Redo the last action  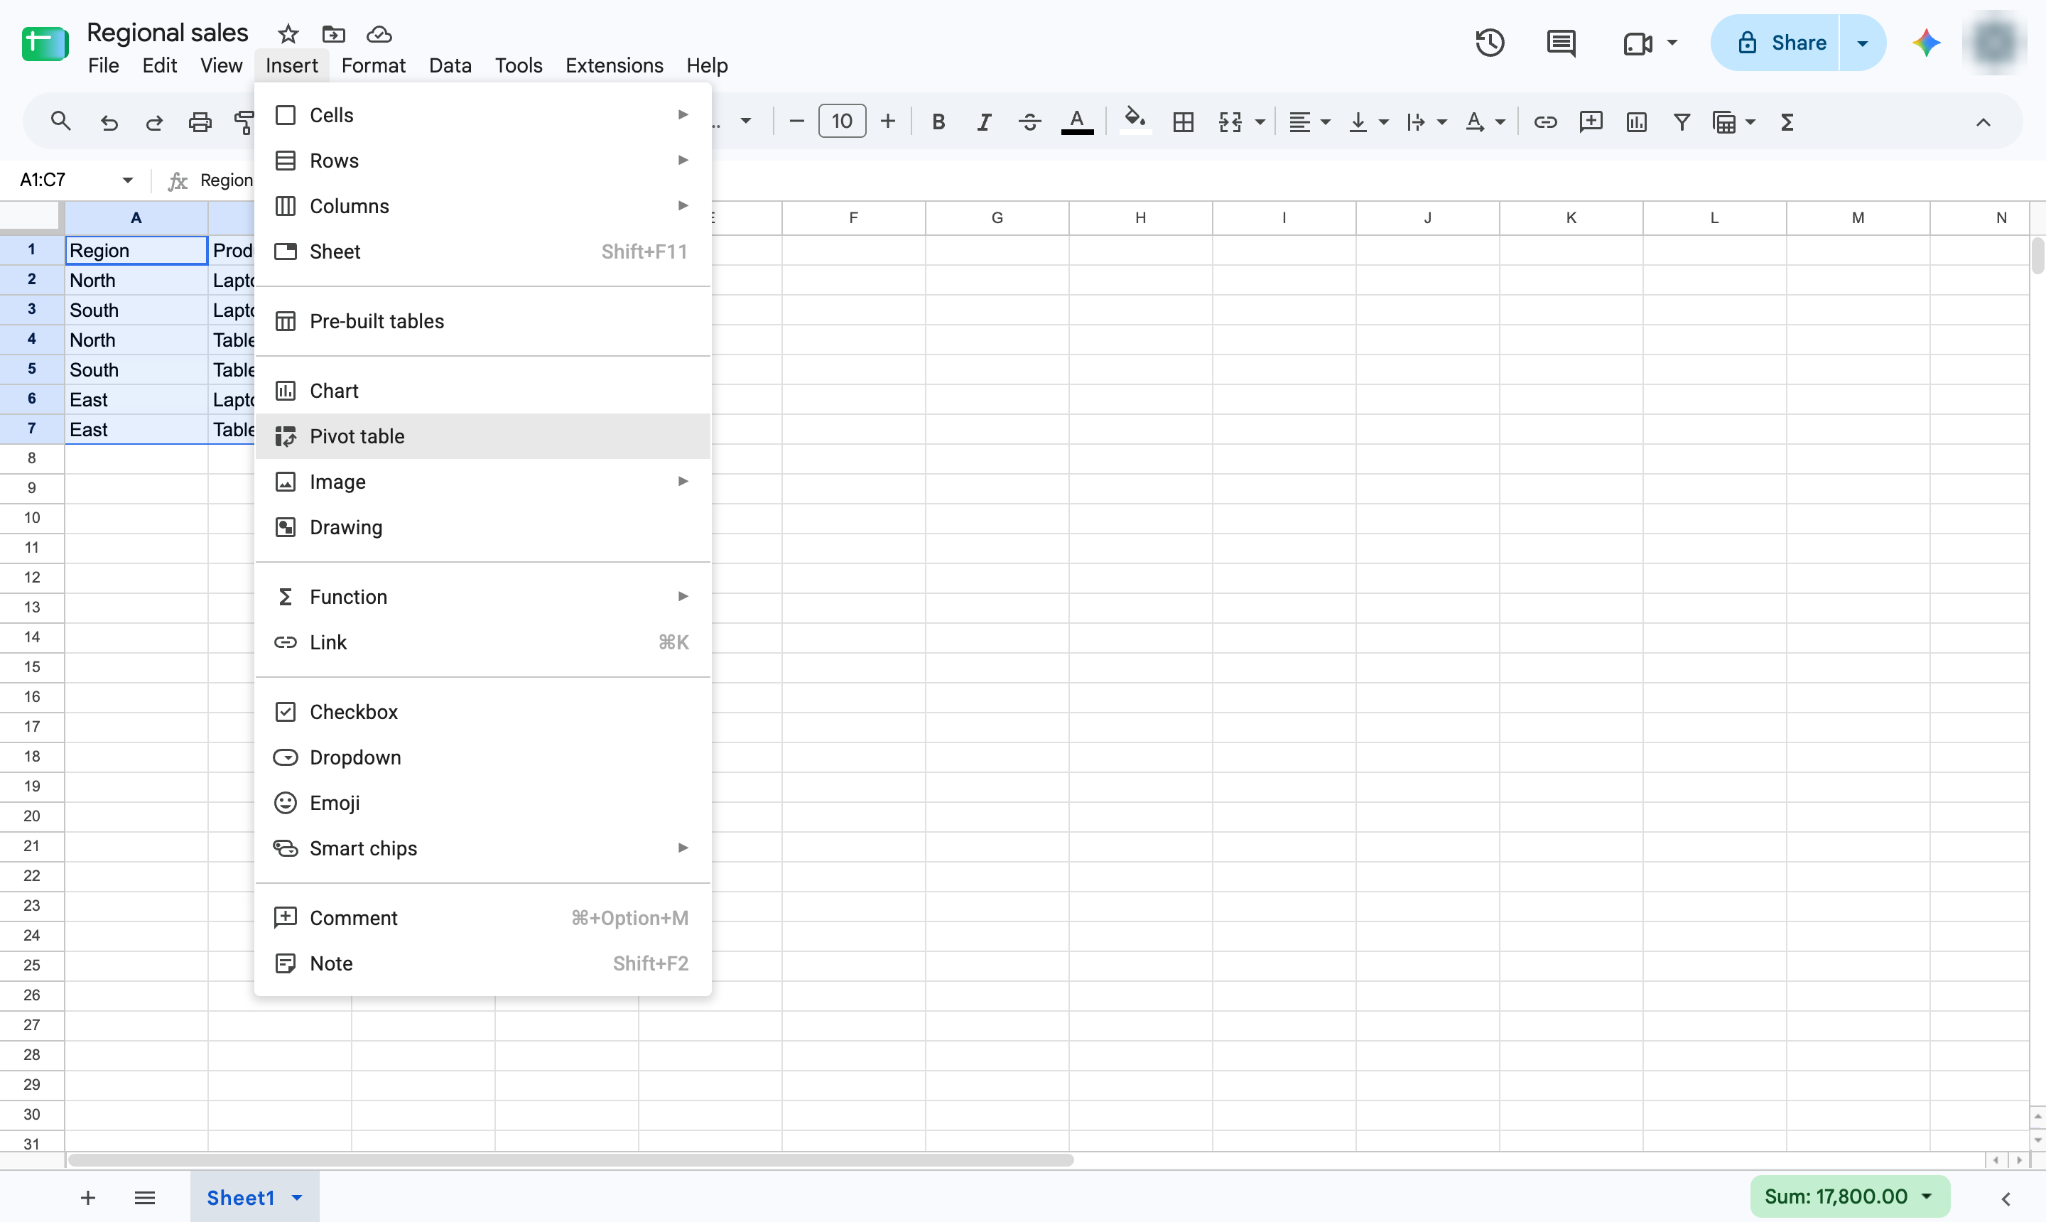[x=154, y=122]
